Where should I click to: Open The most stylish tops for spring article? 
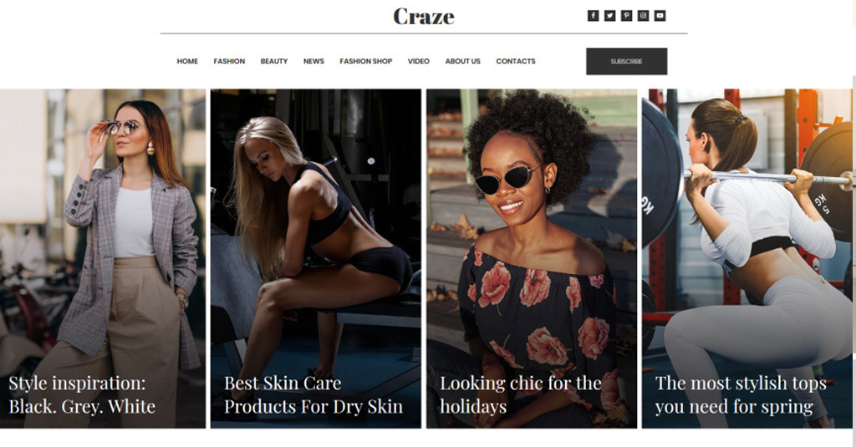(741, 394)
